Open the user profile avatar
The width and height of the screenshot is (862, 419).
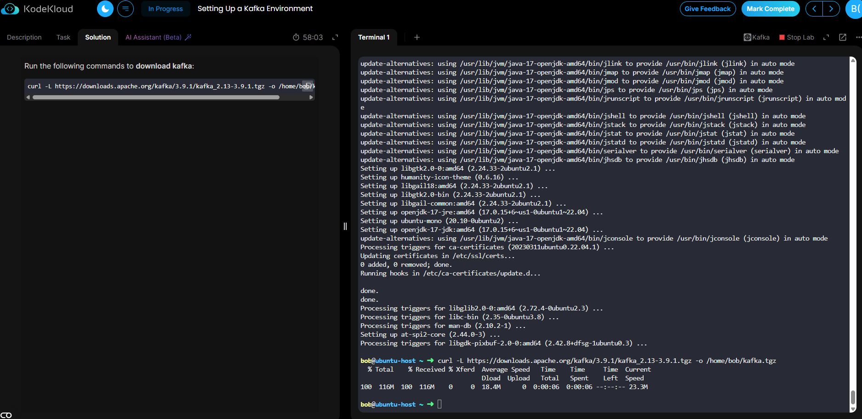click(854, 9)
